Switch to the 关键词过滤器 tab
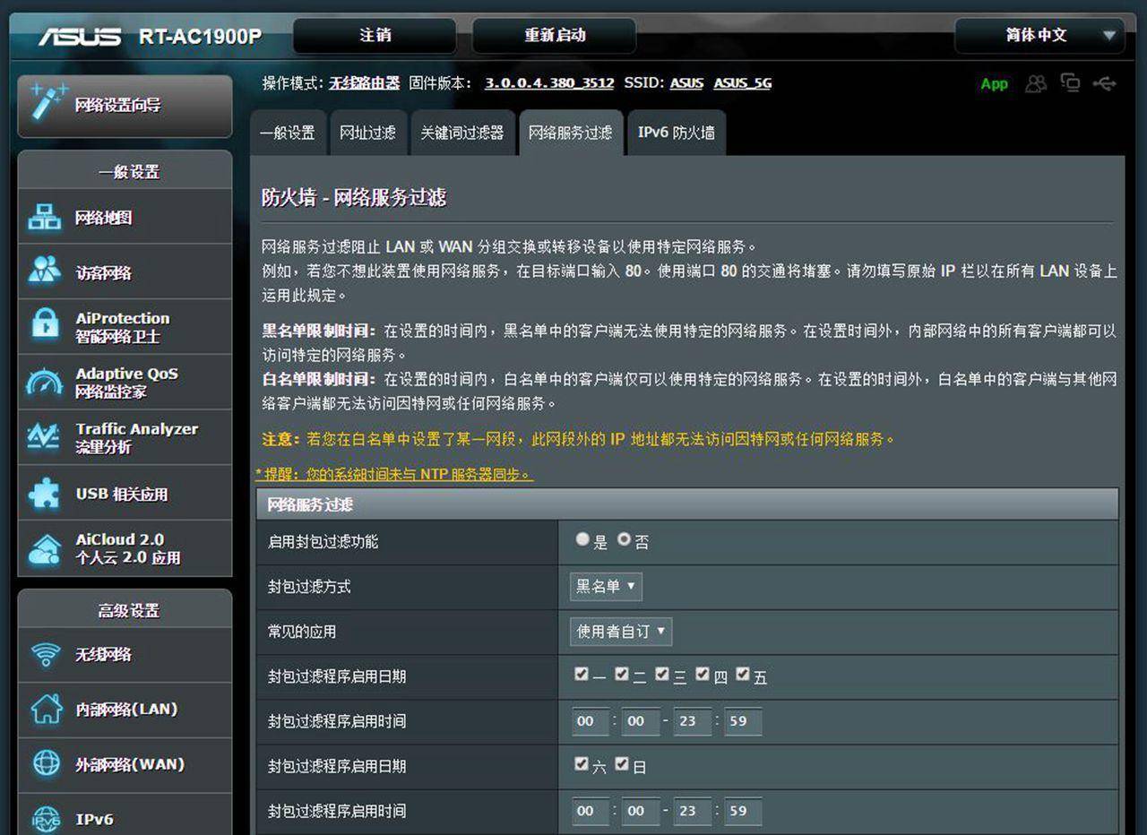 point(462,132)
